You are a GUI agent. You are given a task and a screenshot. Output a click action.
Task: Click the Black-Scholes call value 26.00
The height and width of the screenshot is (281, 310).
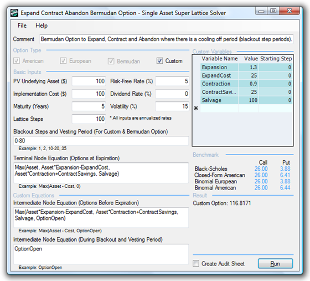click(x=261, y=169)
